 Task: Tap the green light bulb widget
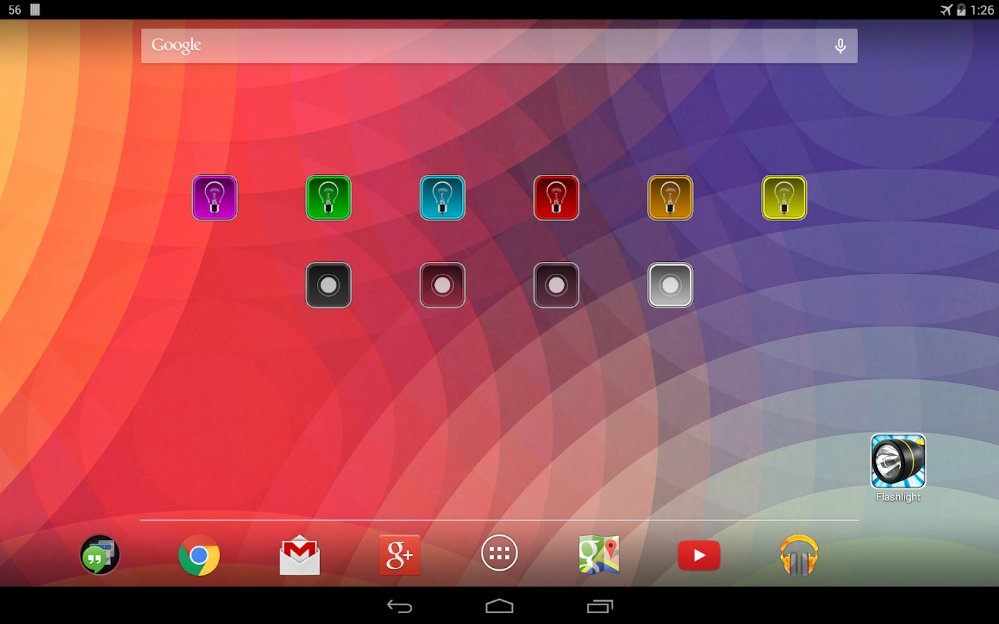328,198
